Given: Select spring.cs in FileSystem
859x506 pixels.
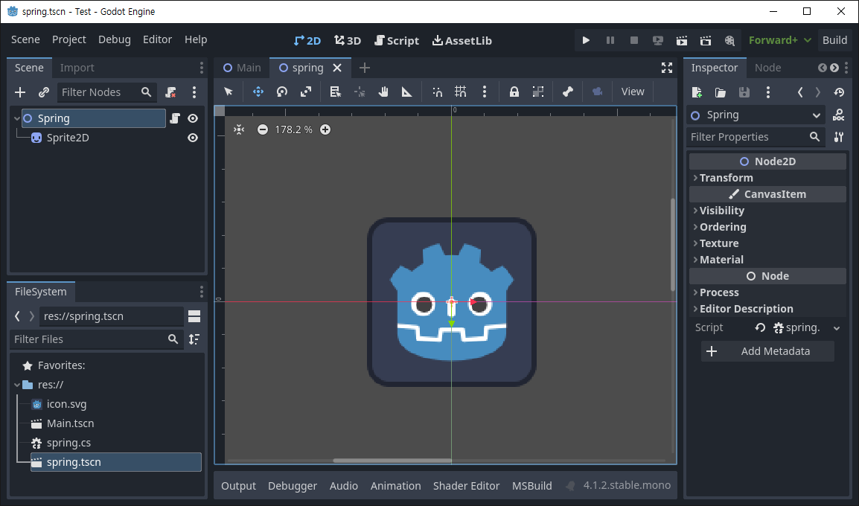Looking at the screenshot, I should [x=68, y=443].
